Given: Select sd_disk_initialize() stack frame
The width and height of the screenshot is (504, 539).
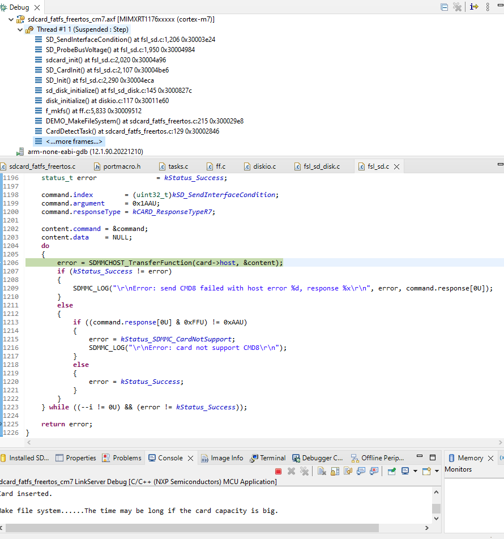Looking at the screenshot, I should pyautogui.click(x=118, y=91).
